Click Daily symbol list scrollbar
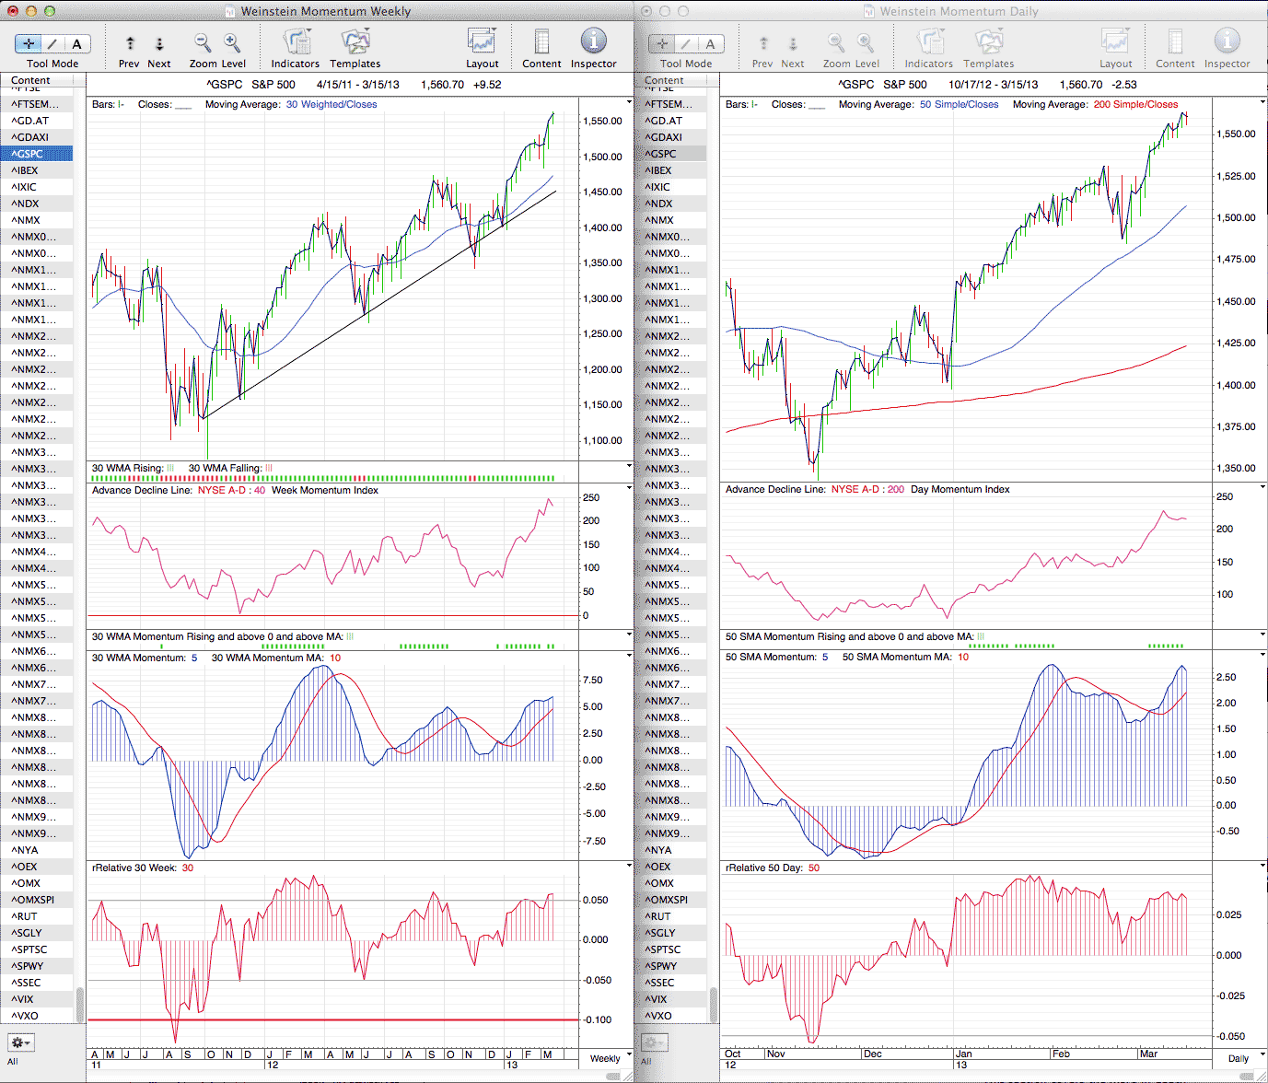The height and width of the screenshot is (1083, 1268). (713, 1005)
